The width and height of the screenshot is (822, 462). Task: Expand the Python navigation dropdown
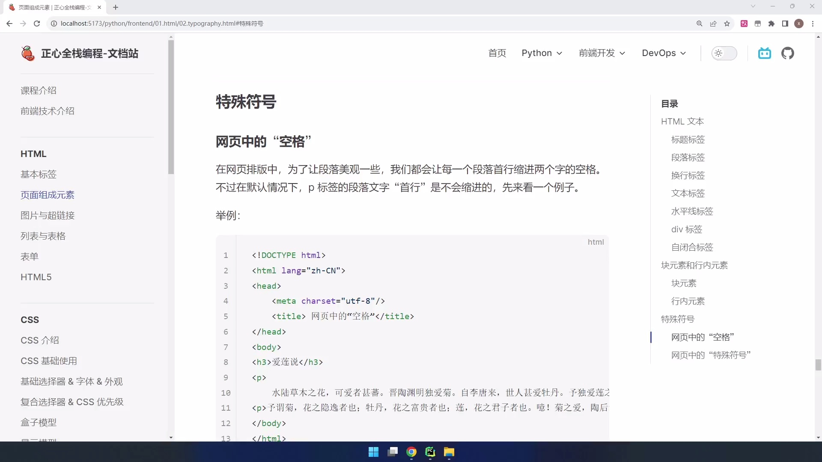click(542, 53)
